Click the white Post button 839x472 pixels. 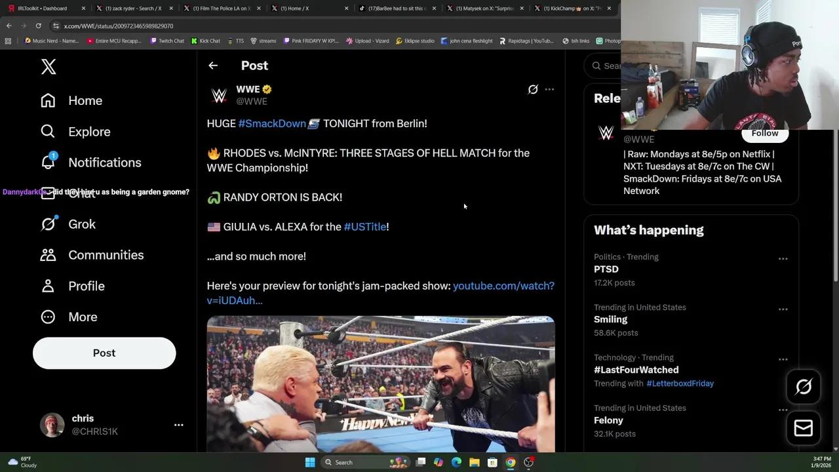pos(104,353)
